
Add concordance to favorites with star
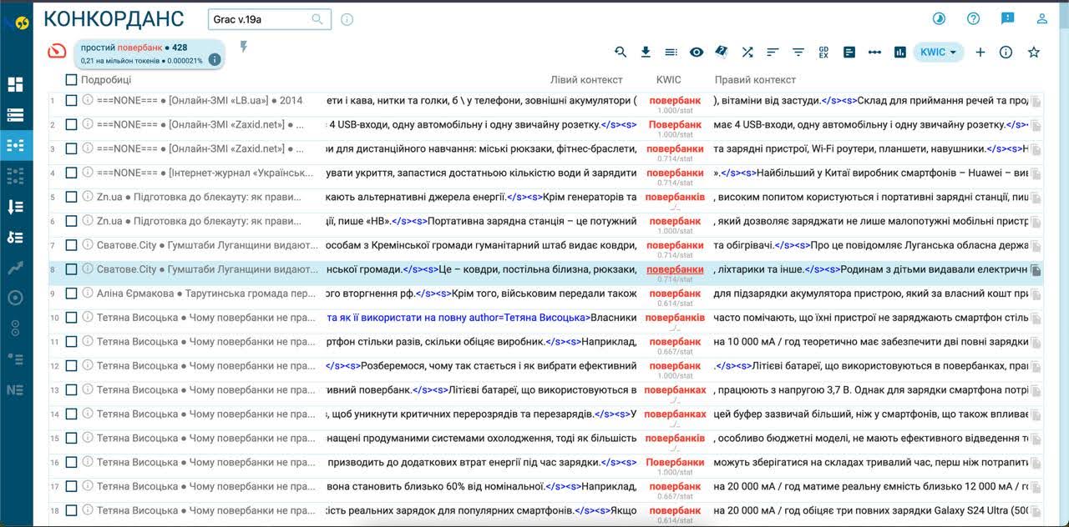click(x=1033, y=52)
